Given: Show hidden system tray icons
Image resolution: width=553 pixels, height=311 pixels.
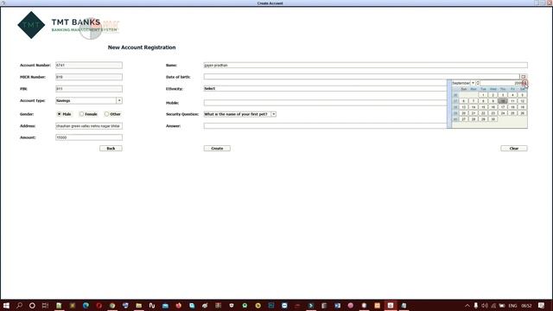Looking at the screenshot, I should pyautogui.click(x=467, y=305).
